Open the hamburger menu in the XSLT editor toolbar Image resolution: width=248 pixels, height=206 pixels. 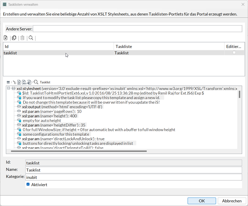click(8, 82)
